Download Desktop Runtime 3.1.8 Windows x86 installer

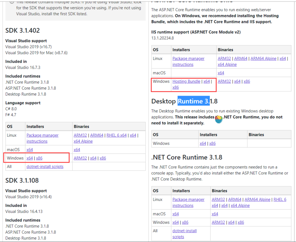212,144
